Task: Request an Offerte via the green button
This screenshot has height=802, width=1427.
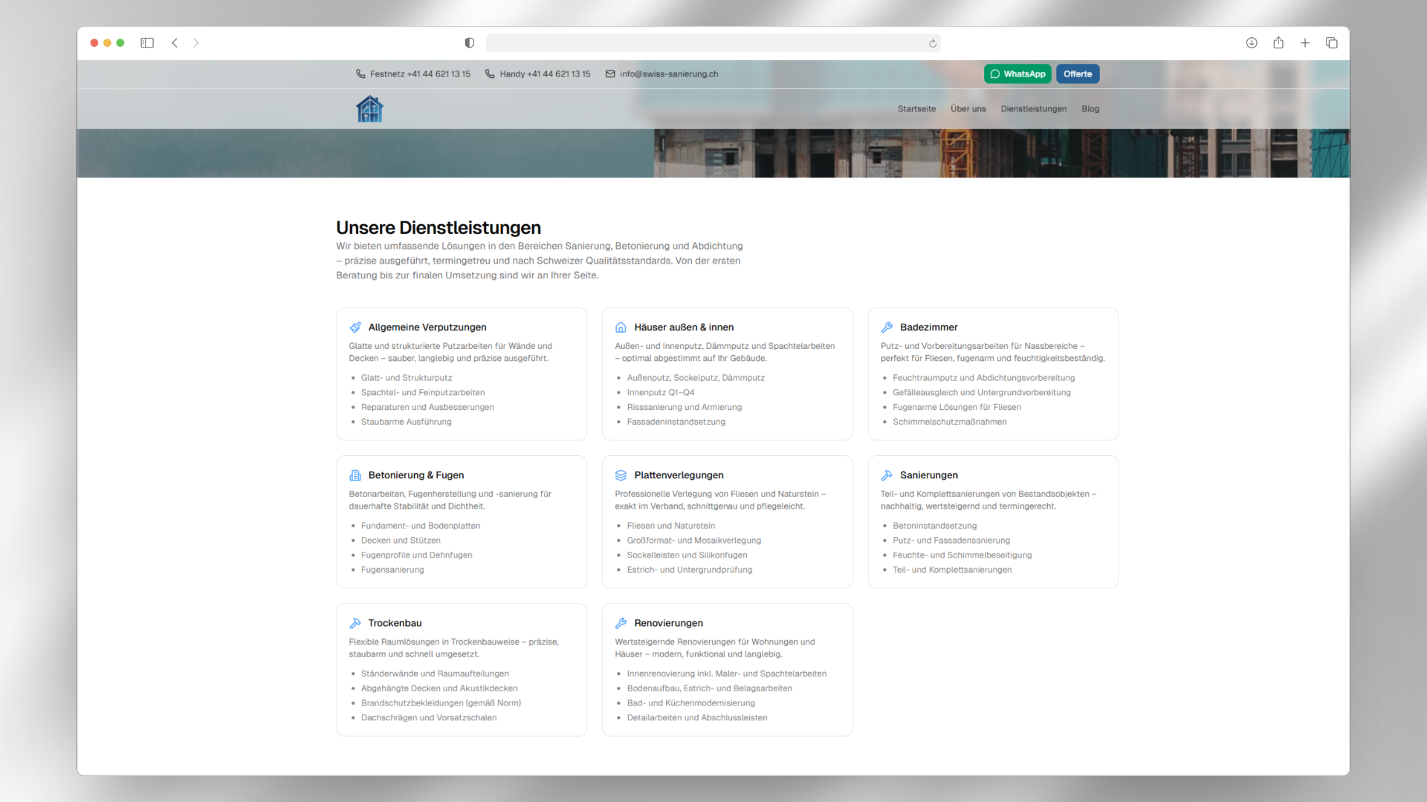Action: (1077, 74)
